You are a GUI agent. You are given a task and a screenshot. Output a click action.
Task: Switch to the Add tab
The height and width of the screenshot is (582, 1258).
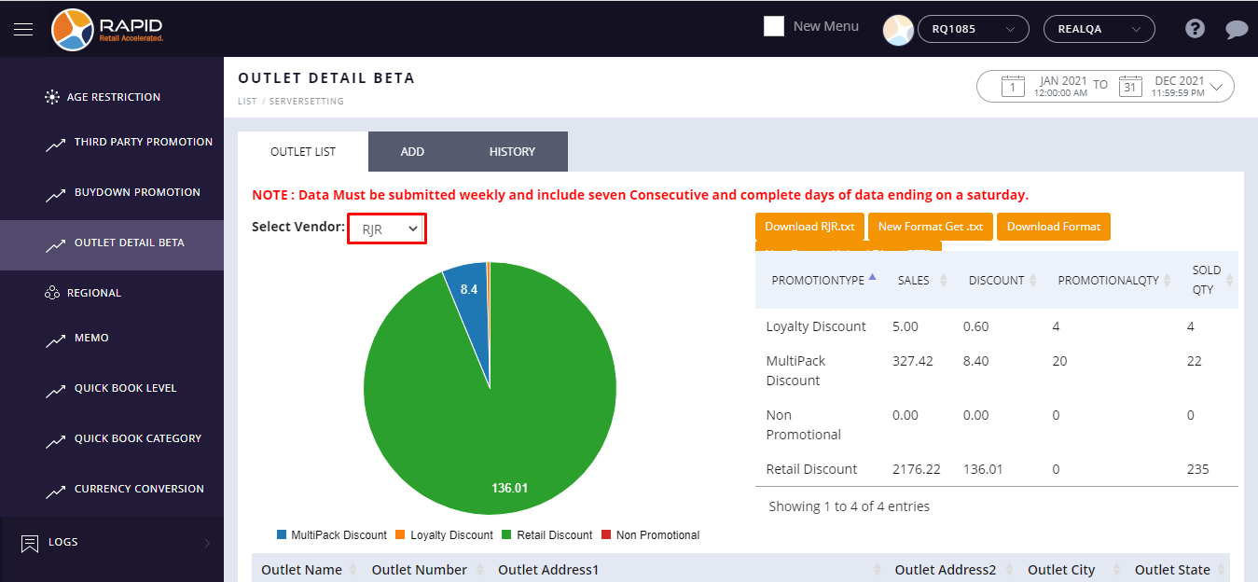(x=412, y=152)
